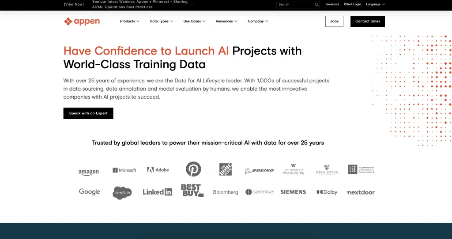Click the Trusted by global leaders heading
This screenshot has height=239, width=452.
coord(208,143)
